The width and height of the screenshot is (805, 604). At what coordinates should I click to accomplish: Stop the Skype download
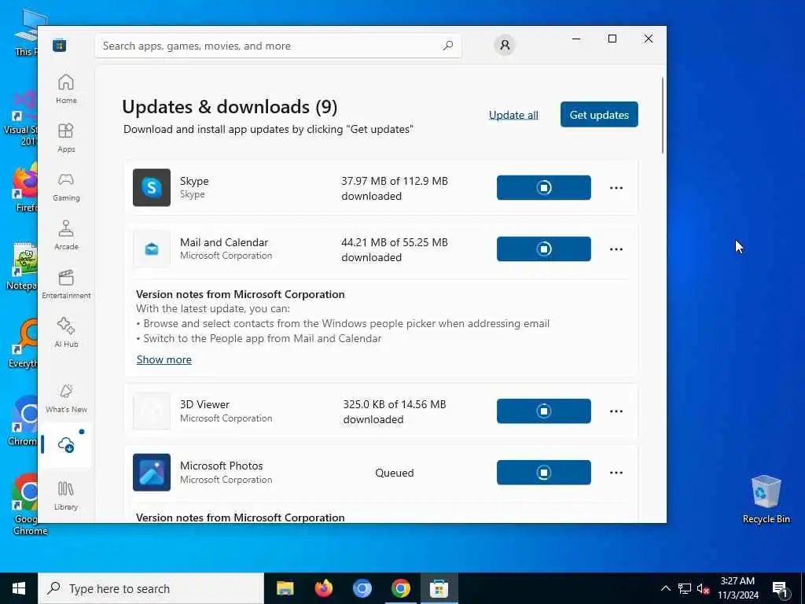(x=544, y=187)
